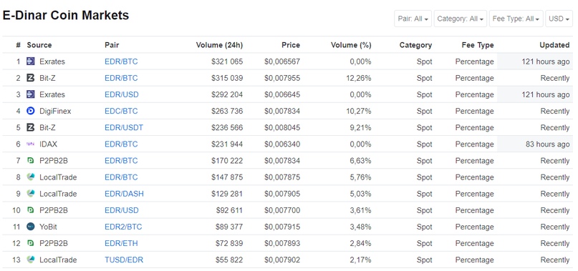578x271 pixels.
Task: Open the EDR2/BTC pair link
Action: point(123,227)
